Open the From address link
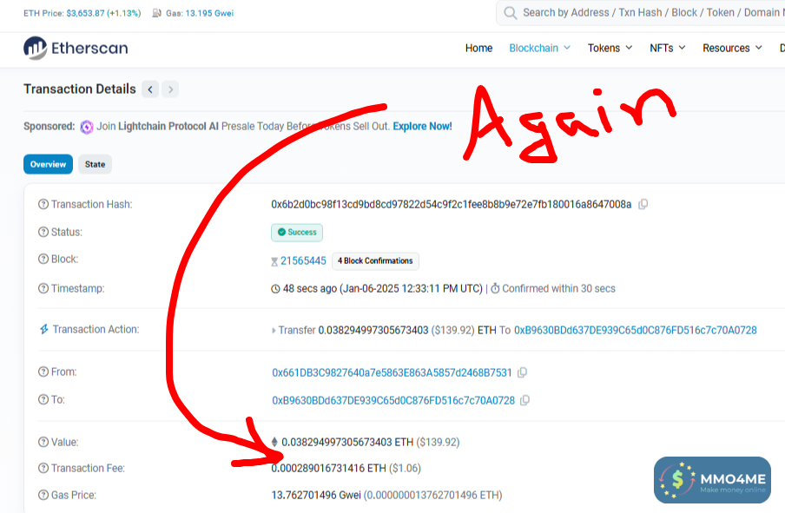Image resolution: width=785 pixels, height=513 pixels. [392, 373]
